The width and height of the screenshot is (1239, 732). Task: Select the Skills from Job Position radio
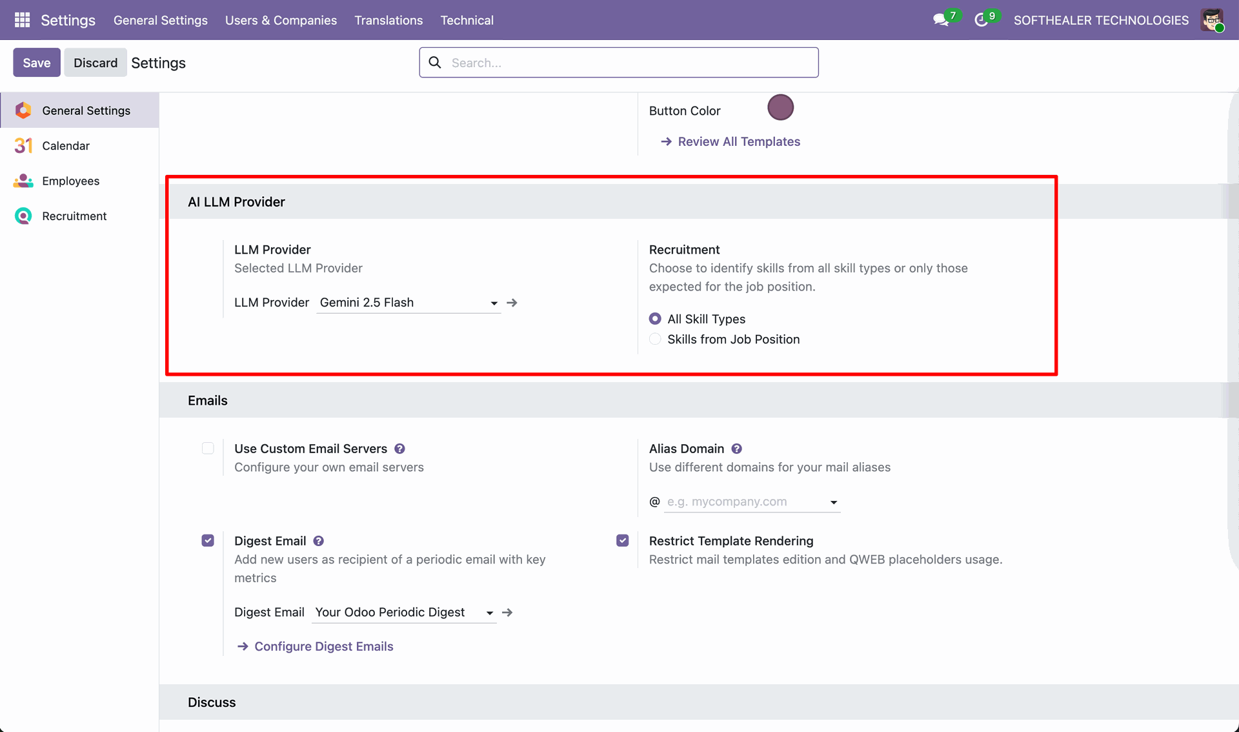tap(655, 340)
